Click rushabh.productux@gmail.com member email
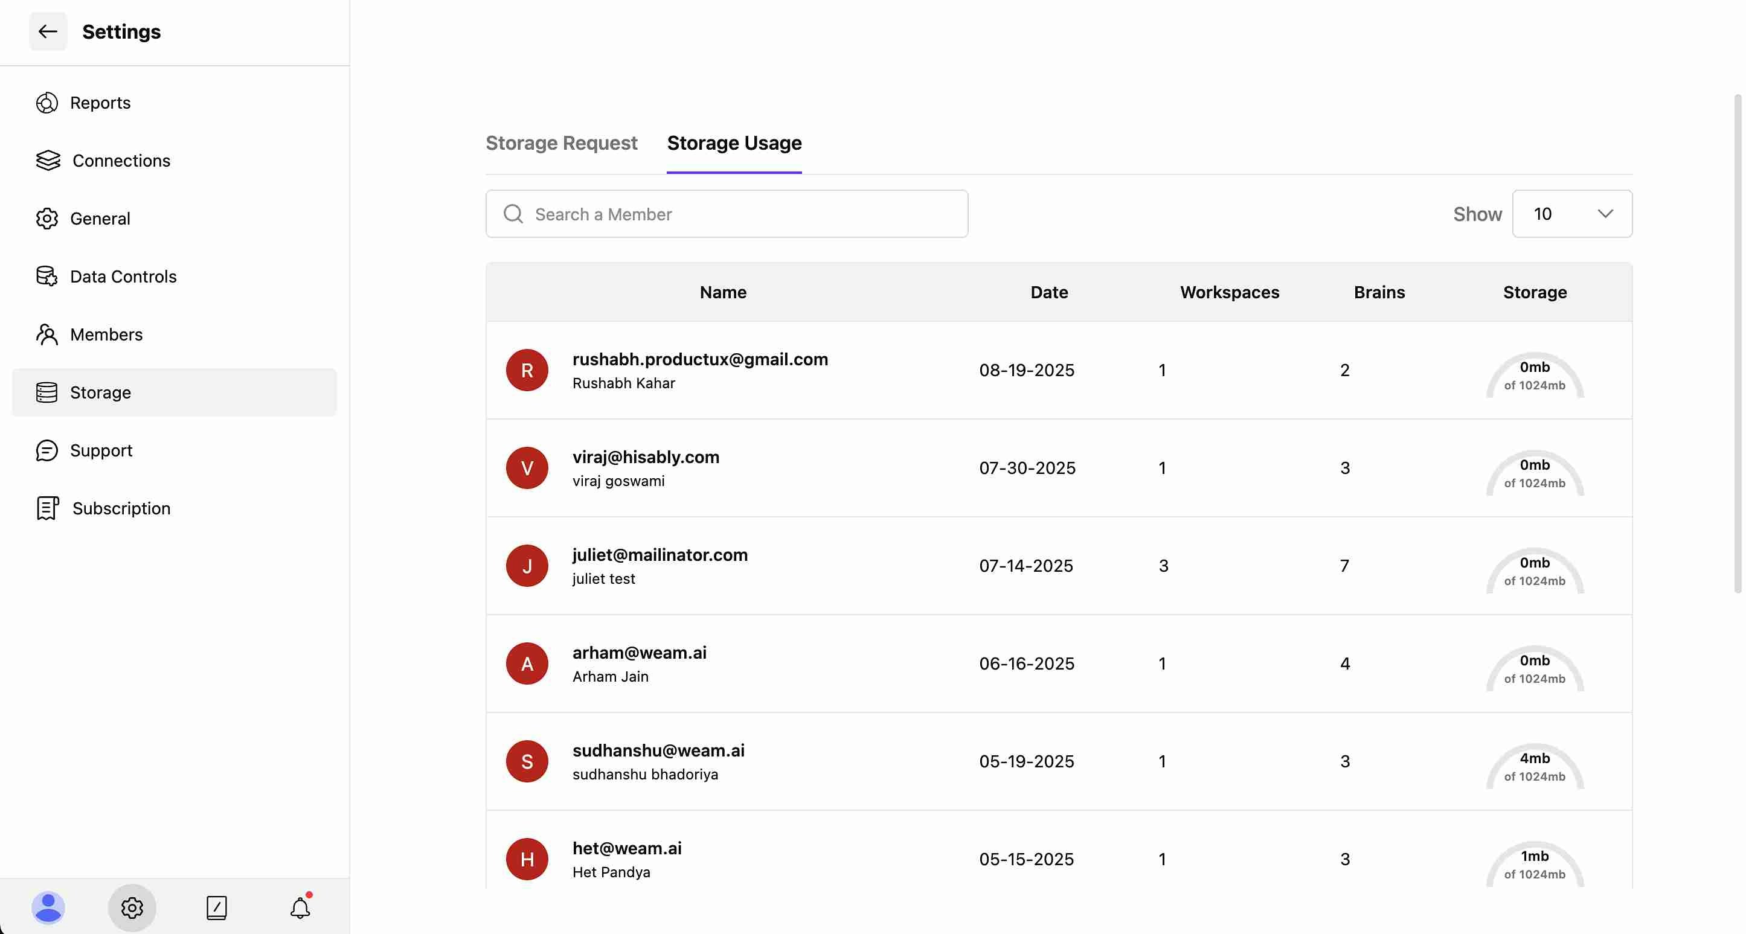The image size is (1746, 934). (700, 359)
